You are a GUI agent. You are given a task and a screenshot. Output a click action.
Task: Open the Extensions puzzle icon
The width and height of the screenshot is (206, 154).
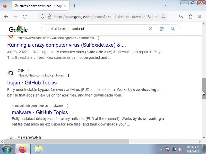tap(191, 16)
